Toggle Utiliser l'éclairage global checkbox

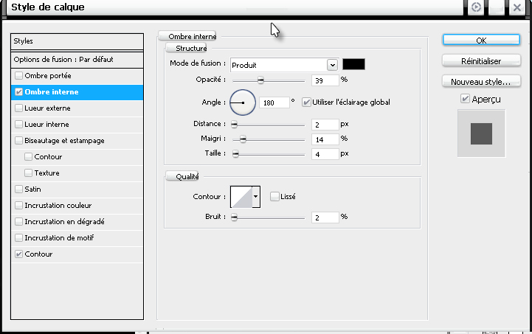(x=306, y=102)
